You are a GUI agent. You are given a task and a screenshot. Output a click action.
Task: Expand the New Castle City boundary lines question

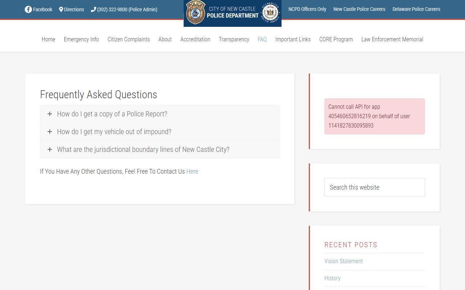click(160, 149)
